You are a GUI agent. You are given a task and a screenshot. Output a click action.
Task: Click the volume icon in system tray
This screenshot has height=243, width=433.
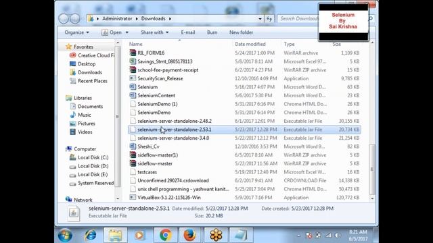click(x=337, y=236)
